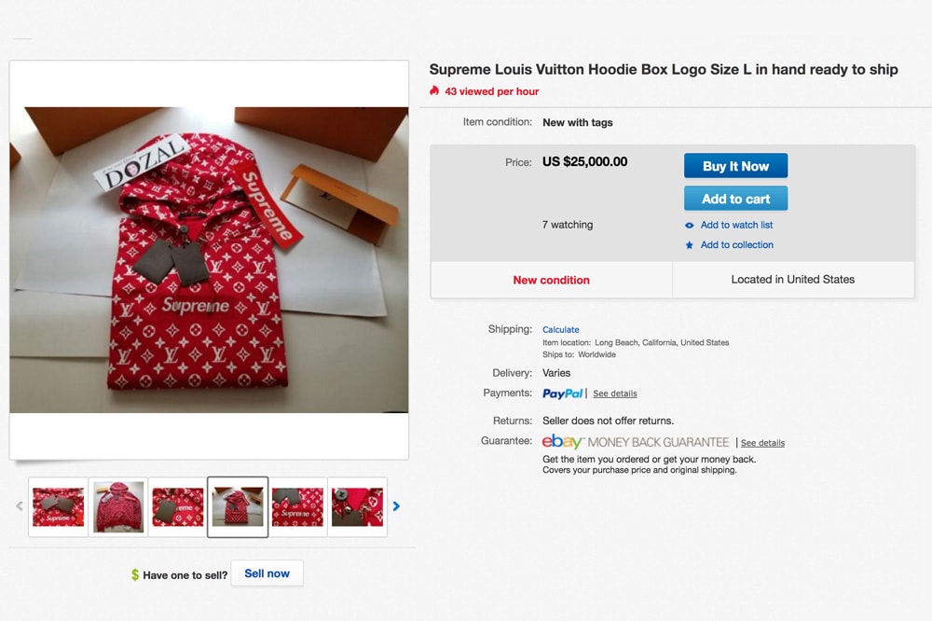Select the New condition tab

point(551,280)
